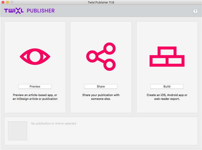
Task: Minimize the window with the yellow button
Action: tap(7, 2)
